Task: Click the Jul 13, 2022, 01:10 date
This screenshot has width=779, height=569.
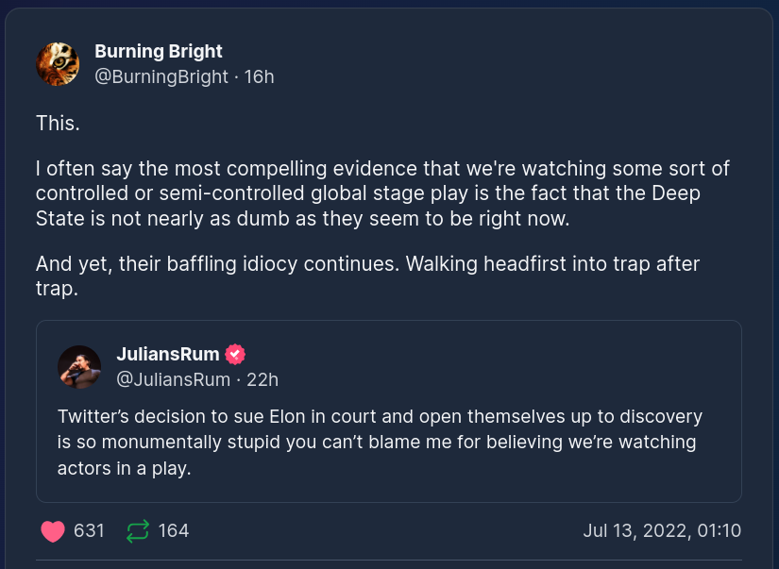Action: (662, 531)
